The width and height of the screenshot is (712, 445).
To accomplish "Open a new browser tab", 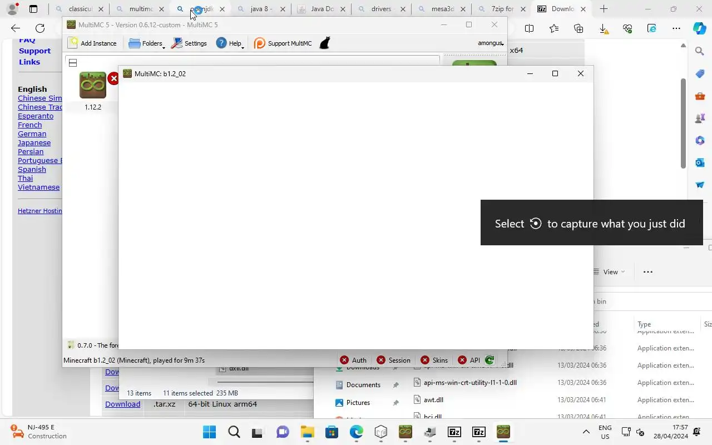I will click(604, 9).
